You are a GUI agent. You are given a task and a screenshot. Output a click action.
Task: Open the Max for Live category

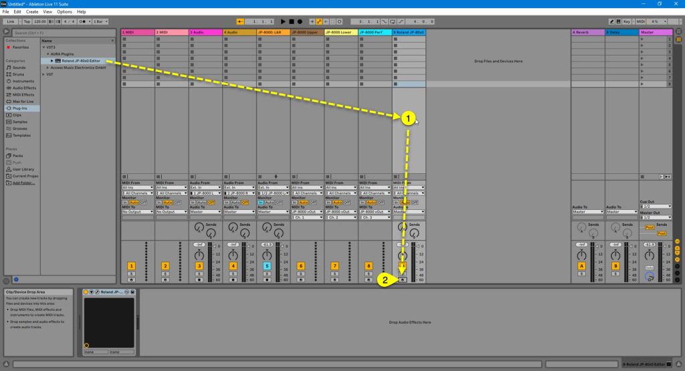coord(20,101)
